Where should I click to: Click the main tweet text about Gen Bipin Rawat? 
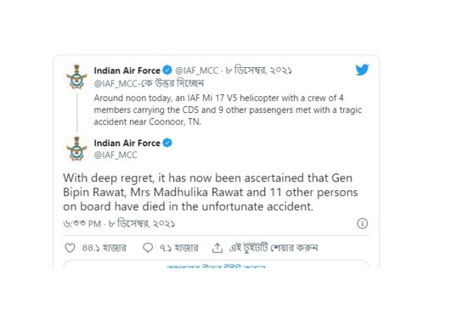point(211,192)
